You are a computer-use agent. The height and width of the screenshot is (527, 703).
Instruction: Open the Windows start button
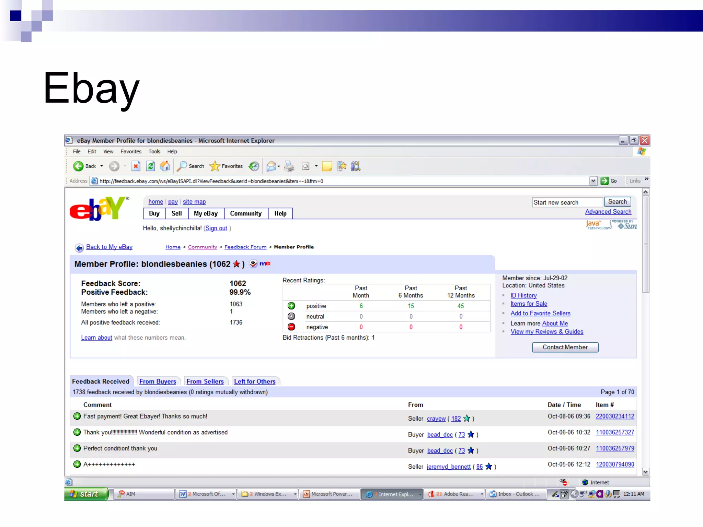(x=87, y=494)
